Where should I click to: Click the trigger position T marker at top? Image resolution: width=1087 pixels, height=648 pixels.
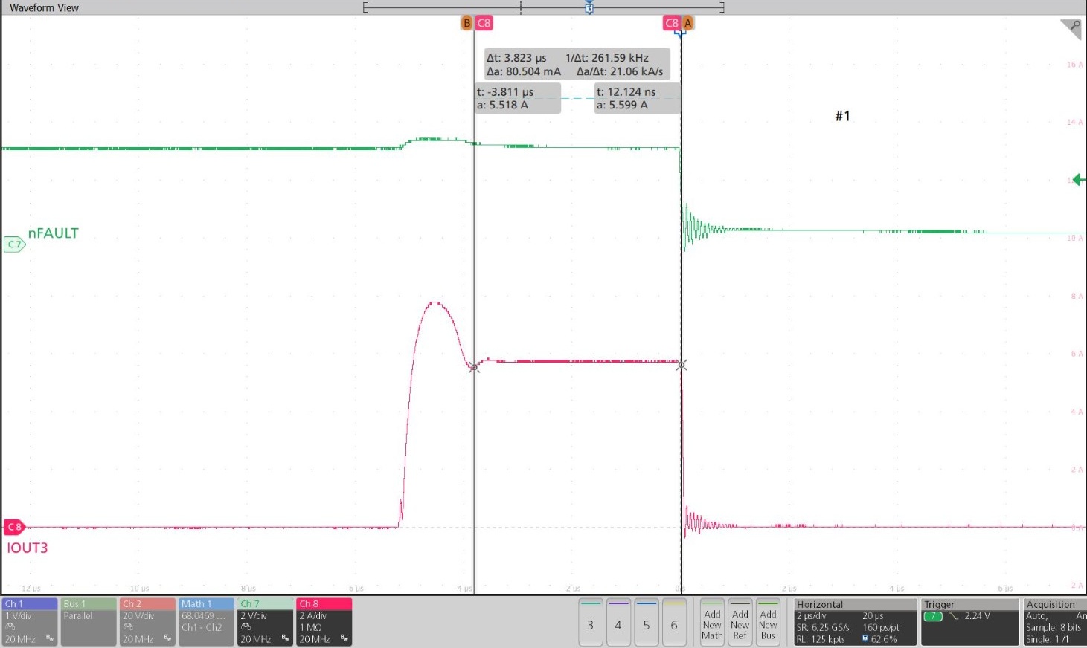[589, 7]
